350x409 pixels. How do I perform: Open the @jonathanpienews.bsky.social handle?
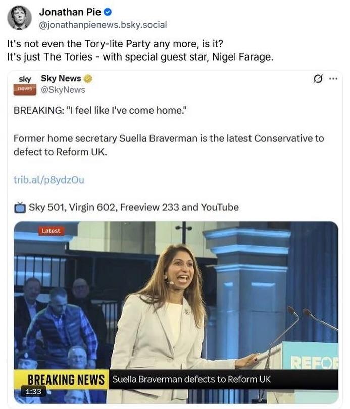(103, 25)
